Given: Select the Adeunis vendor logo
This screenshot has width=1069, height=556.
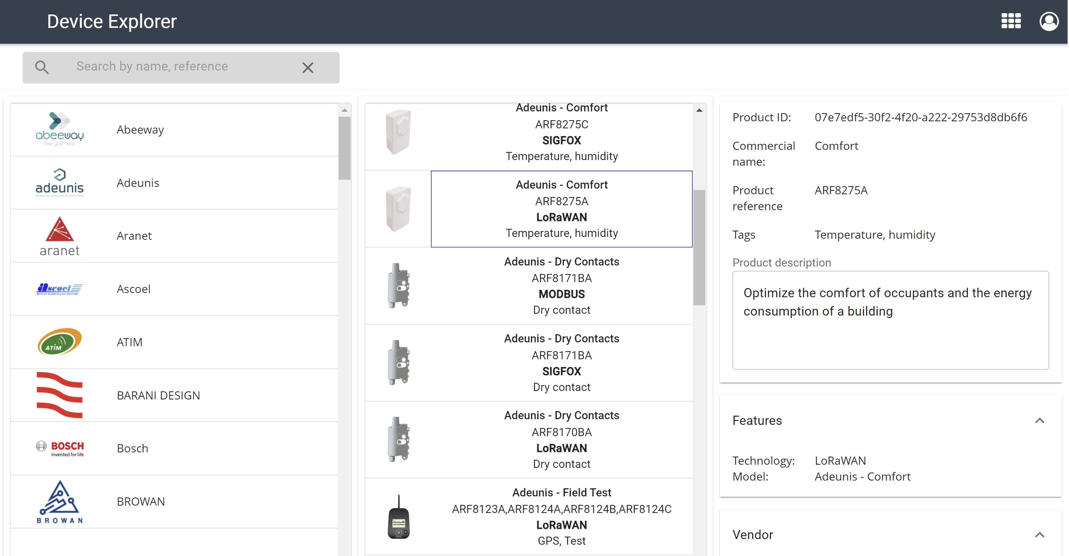Looking at the screenshot, I should [59, 182].
